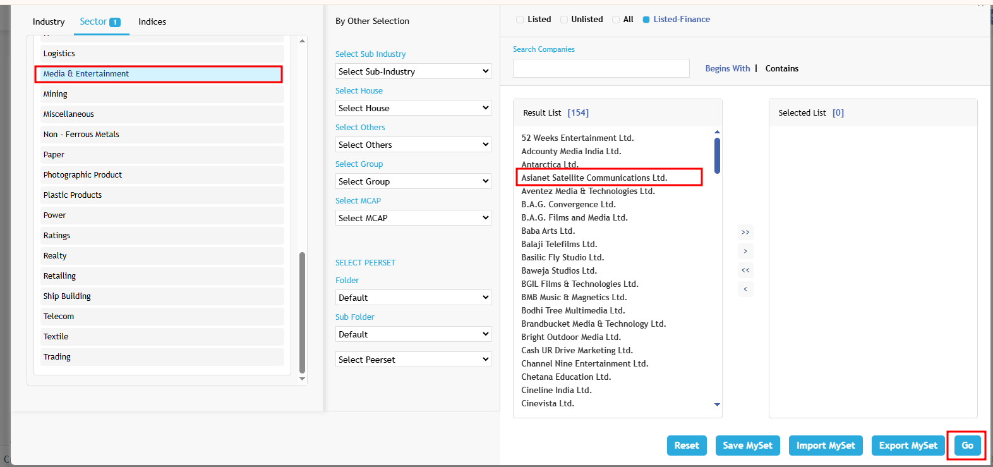Select the Listed radio button
Image resolution: width=993 pixels, height=467 pixels.
coord(521,20)
